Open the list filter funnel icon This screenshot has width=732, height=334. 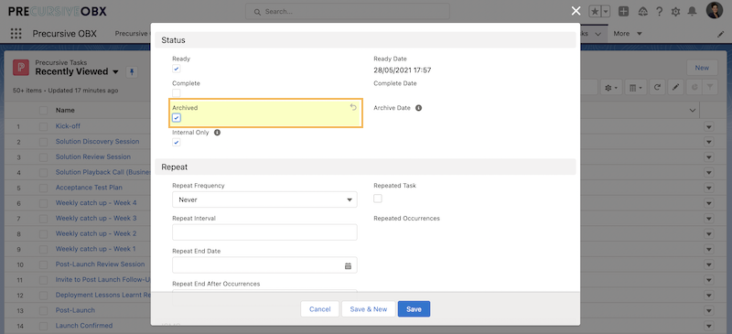point(710,87)
